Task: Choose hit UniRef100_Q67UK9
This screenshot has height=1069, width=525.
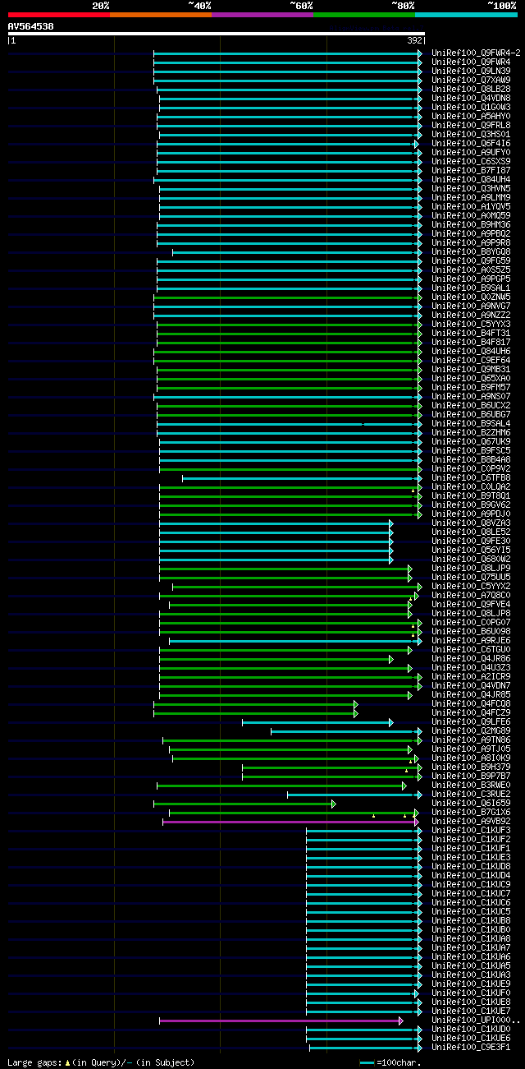Action: [471, 441]
